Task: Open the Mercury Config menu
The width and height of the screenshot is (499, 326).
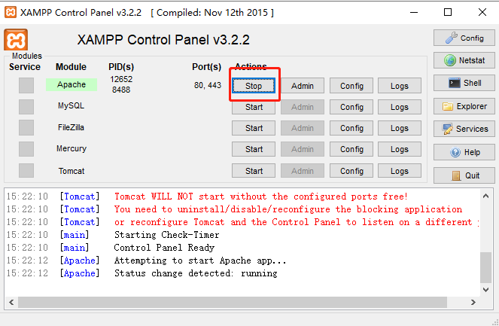Action: [x=351, y=149]
